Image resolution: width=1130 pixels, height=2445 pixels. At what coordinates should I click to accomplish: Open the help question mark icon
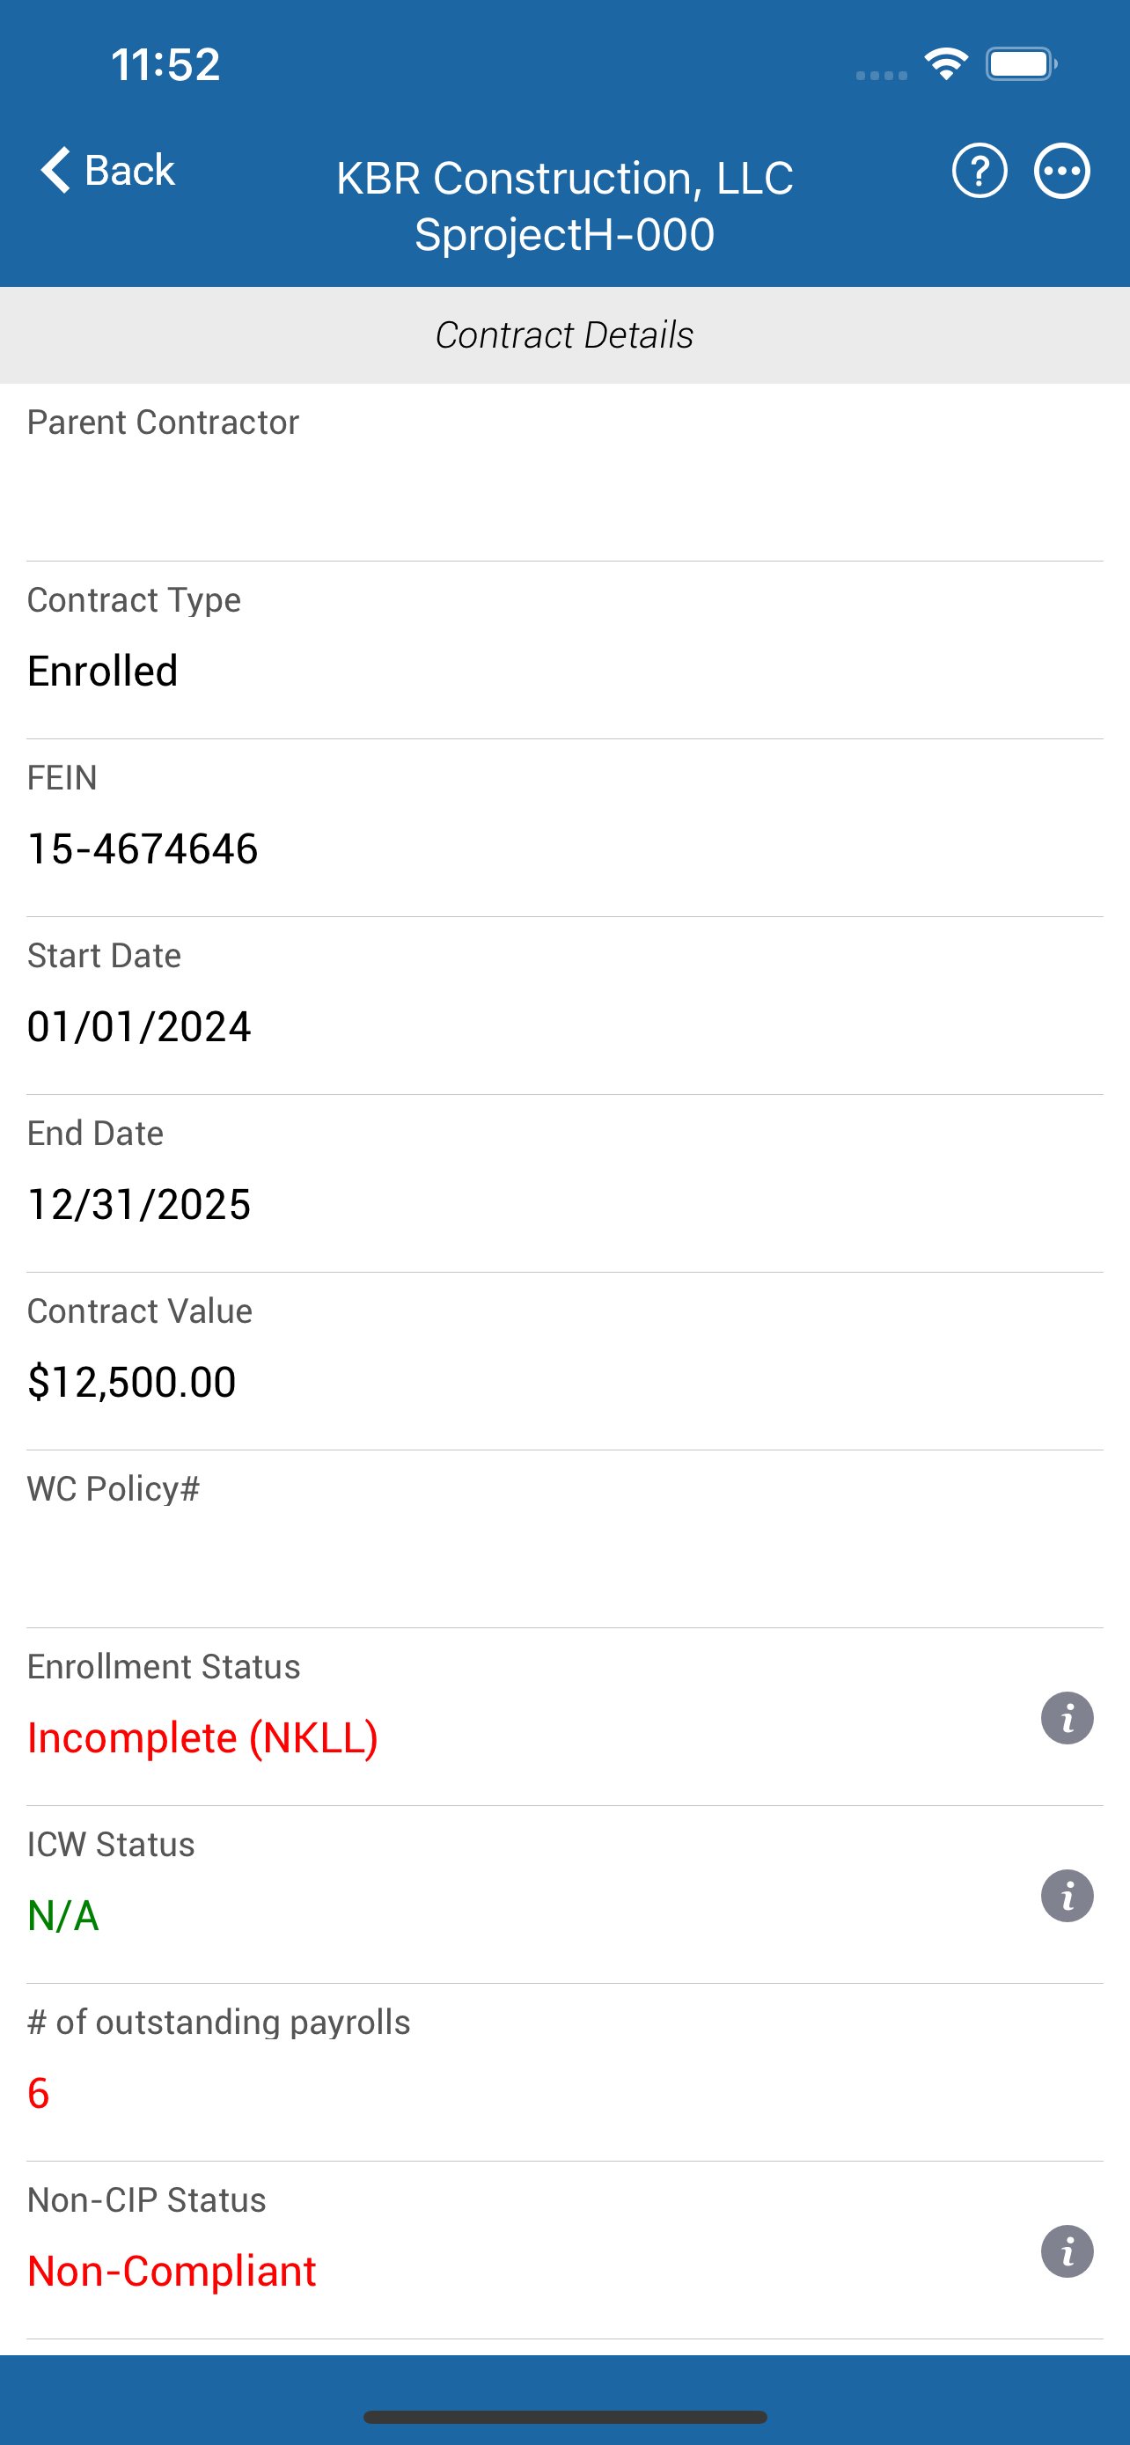tap(980, 171)
